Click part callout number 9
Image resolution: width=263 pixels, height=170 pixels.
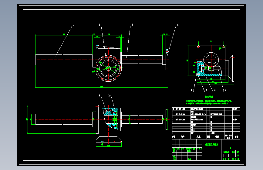pyautogui.click(x=99, y=96)
